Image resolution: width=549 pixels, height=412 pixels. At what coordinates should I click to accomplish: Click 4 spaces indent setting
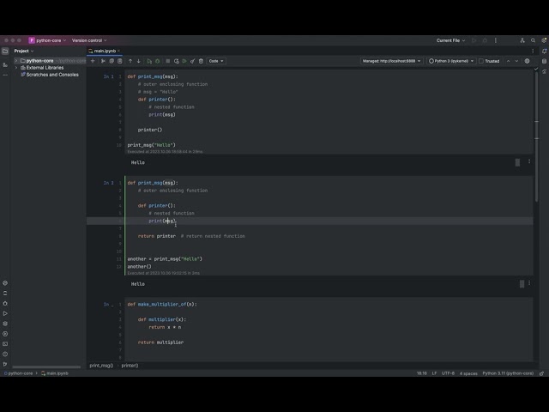click(468, 373)
